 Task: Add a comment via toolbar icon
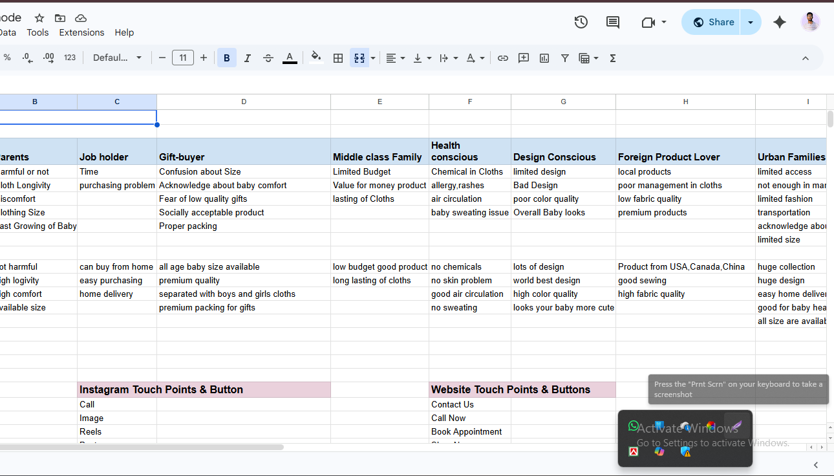pyautogui.click(x=524, y=58)
